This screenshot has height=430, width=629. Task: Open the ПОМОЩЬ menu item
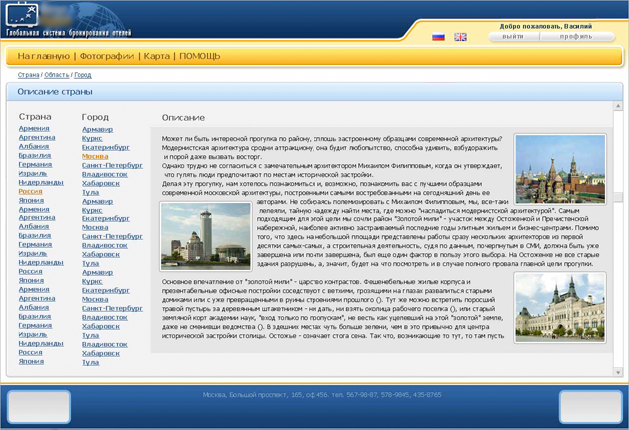tap(200, 56)
